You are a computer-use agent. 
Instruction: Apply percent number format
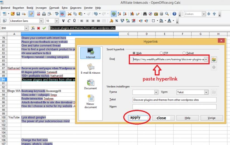pyautogui.click(x=117, y=21)
